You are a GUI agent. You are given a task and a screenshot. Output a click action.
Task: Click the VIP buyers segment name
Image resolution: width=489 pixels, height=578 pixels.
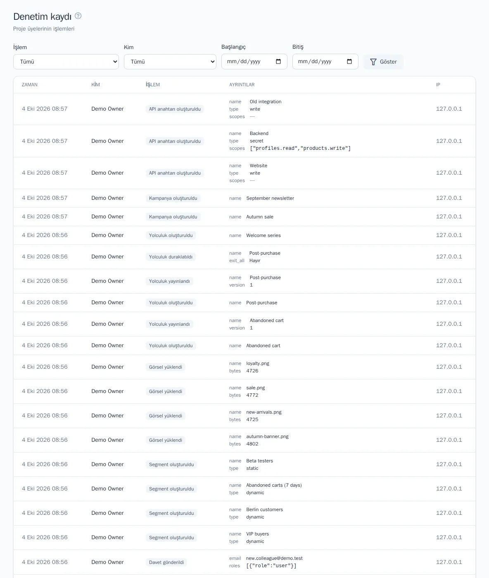pyautogui.click(x=258, y=534)
